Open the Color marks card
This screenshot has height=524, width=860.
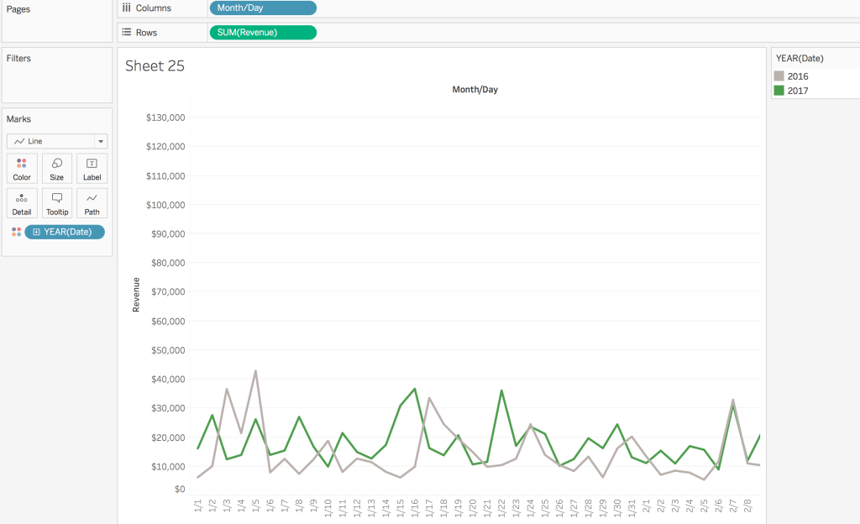21,168
